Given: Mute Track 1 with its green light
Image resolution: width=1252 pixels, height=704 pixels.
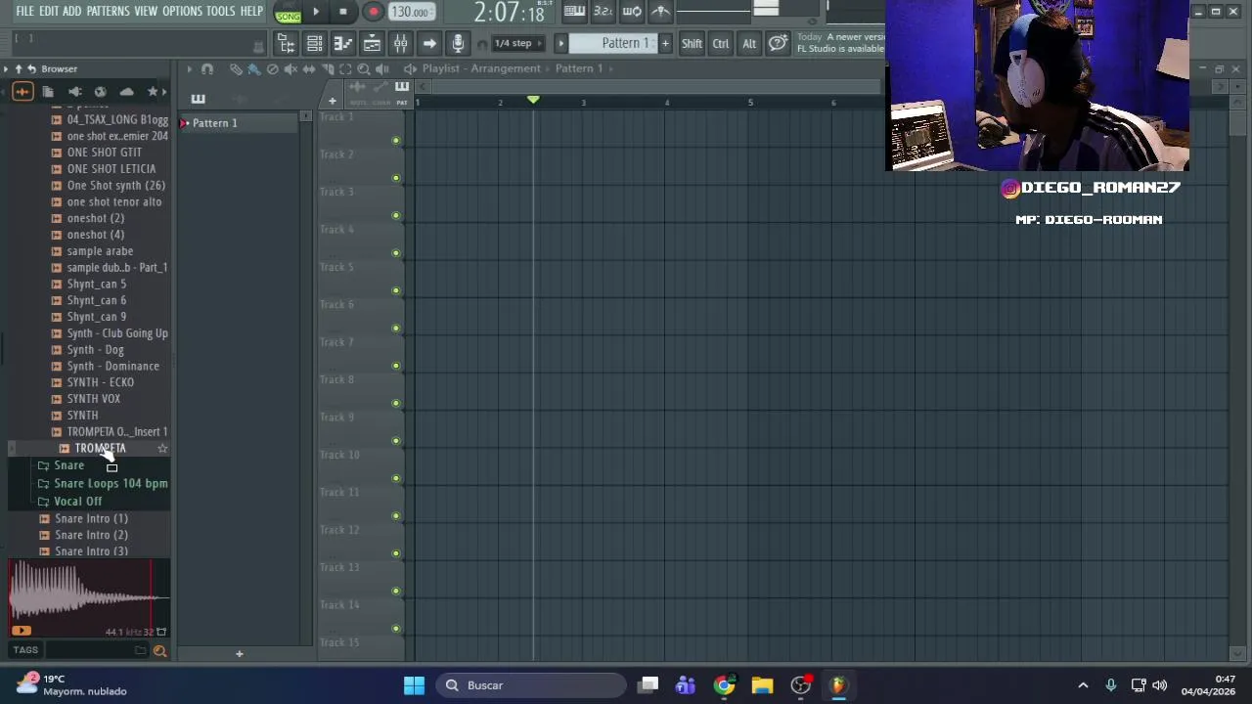Looking at the screenshot, I should [x=395, y=140].
